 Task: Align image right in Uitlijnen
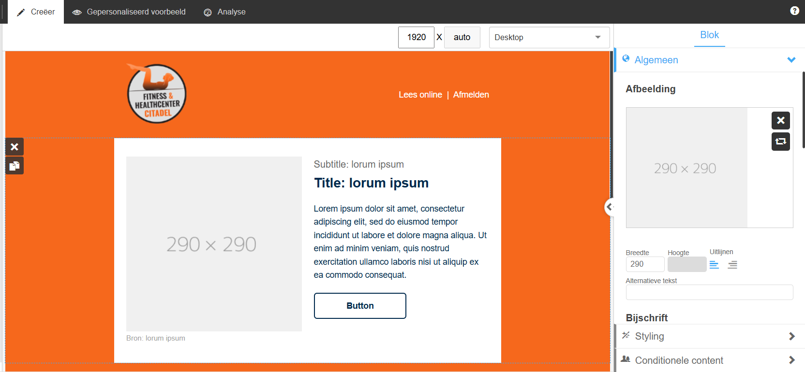point(732,265)
